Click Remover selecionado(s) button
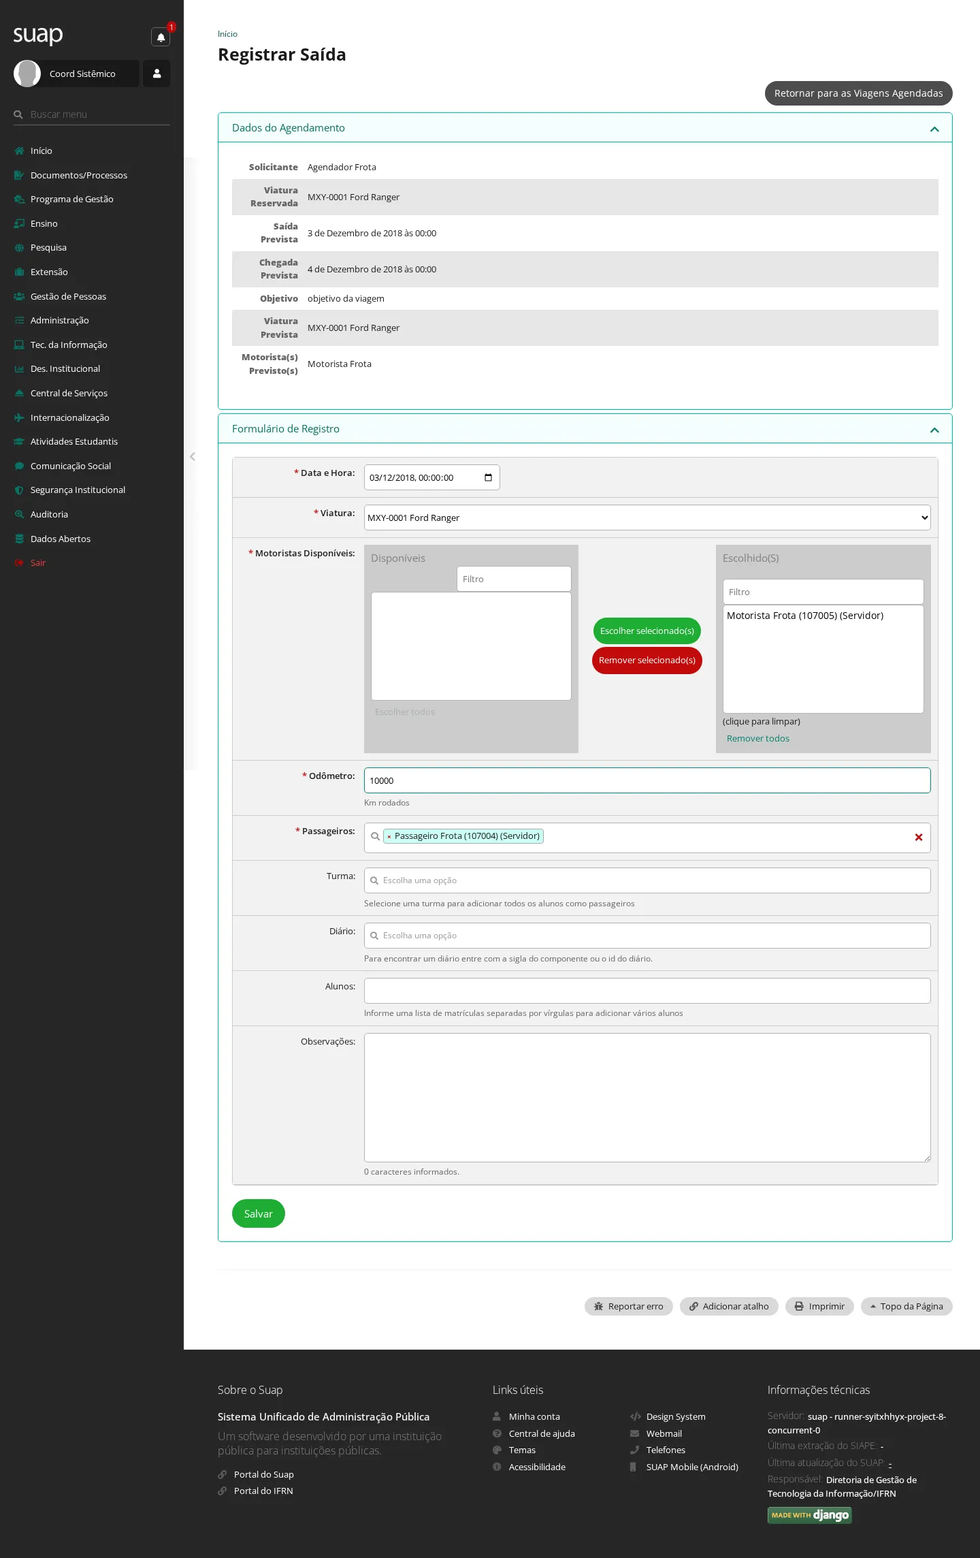Screen dimensions: 980x1558 click(x=647, y=661)
